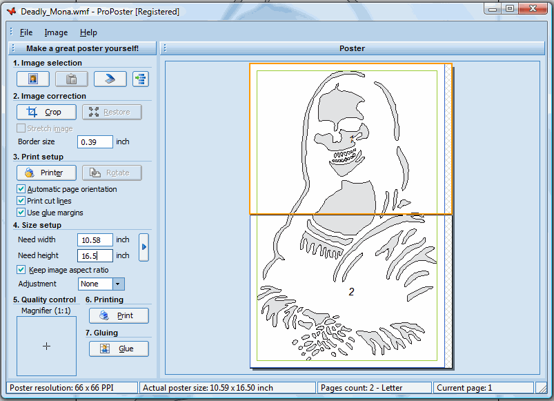Click 'Poster resolution: 66 x 66 PPI' status entry

coord(72,388)
